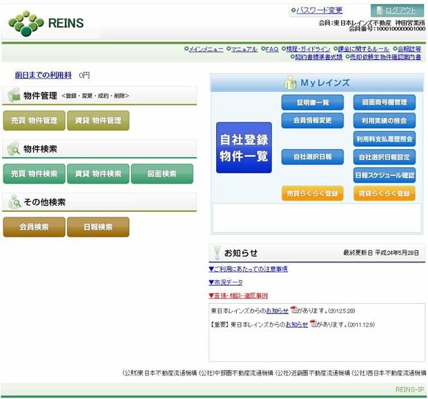
Task: Expand 市況データ section
Action: (226, 282)
